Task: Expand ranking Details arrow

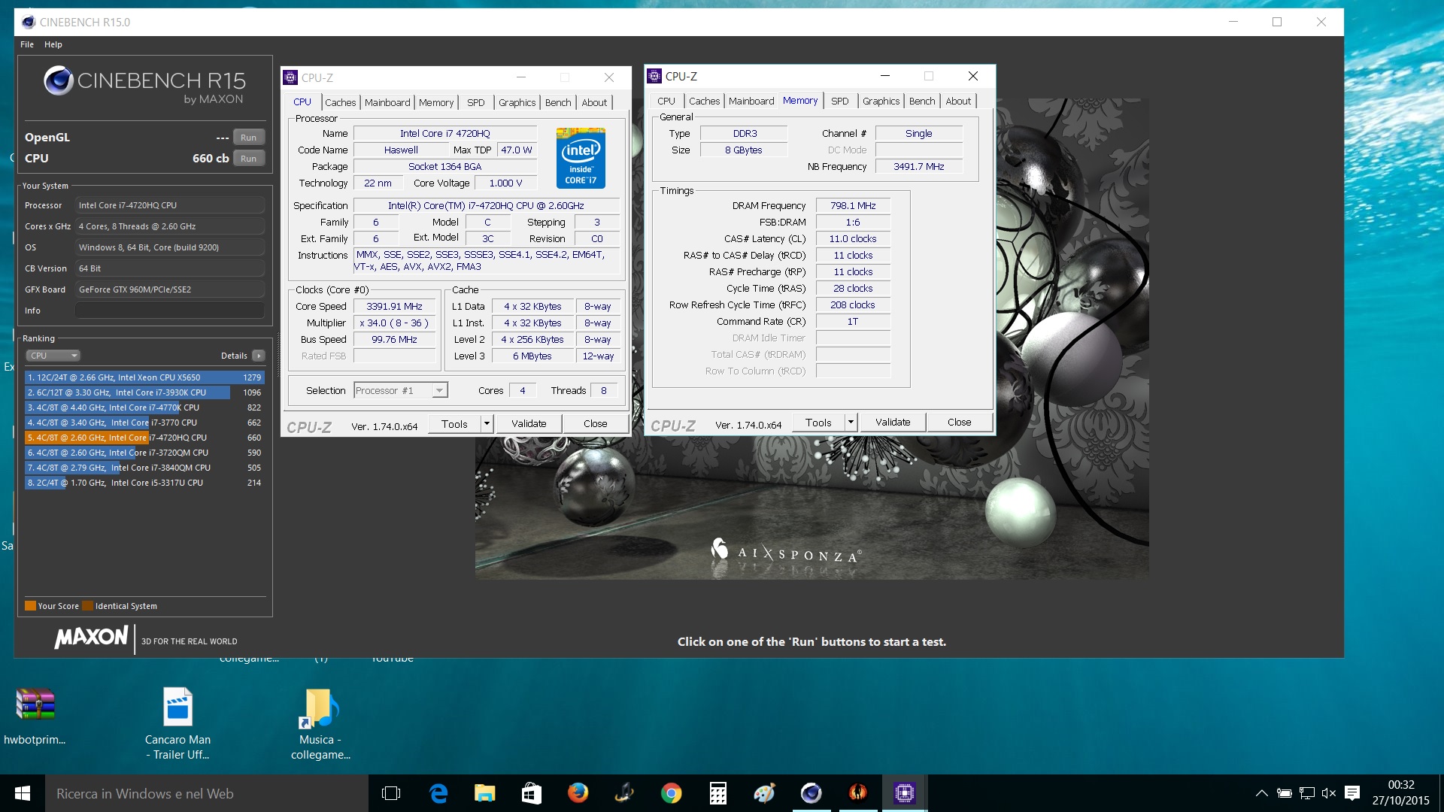Action: [x=258, y=356]
